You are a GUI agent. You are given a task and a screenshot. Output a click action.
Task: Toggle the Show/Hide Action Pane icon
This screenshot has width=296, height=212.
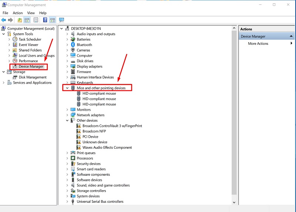click(x=53, y=20)
